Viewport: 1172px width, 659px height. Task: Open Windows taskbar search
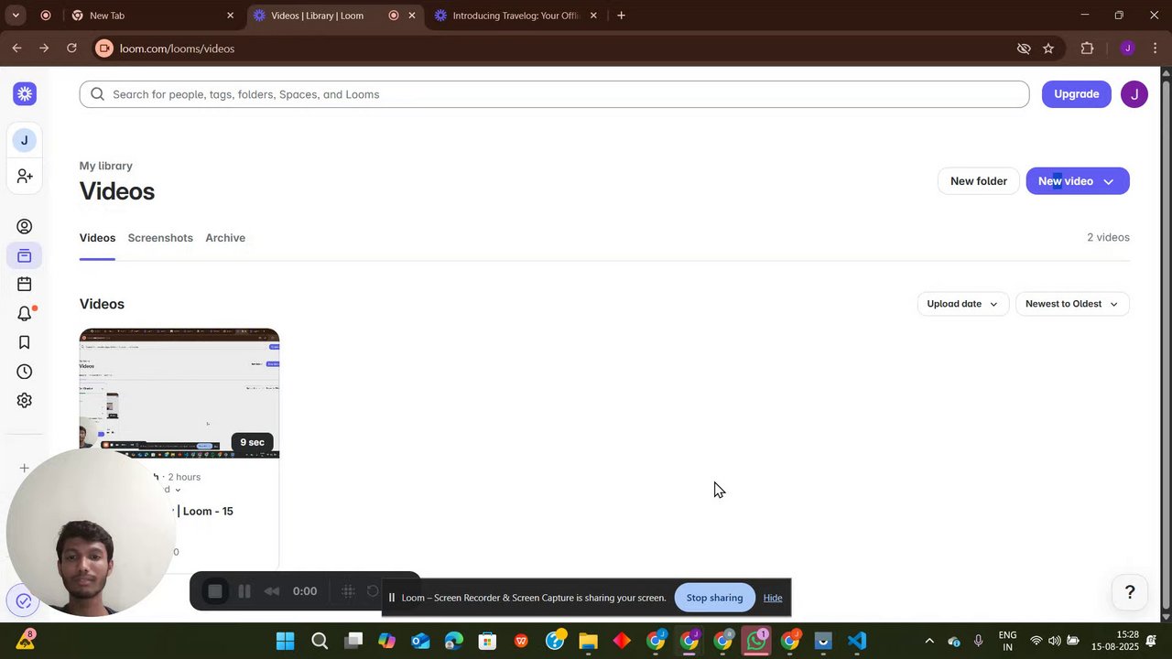point(320,641)
